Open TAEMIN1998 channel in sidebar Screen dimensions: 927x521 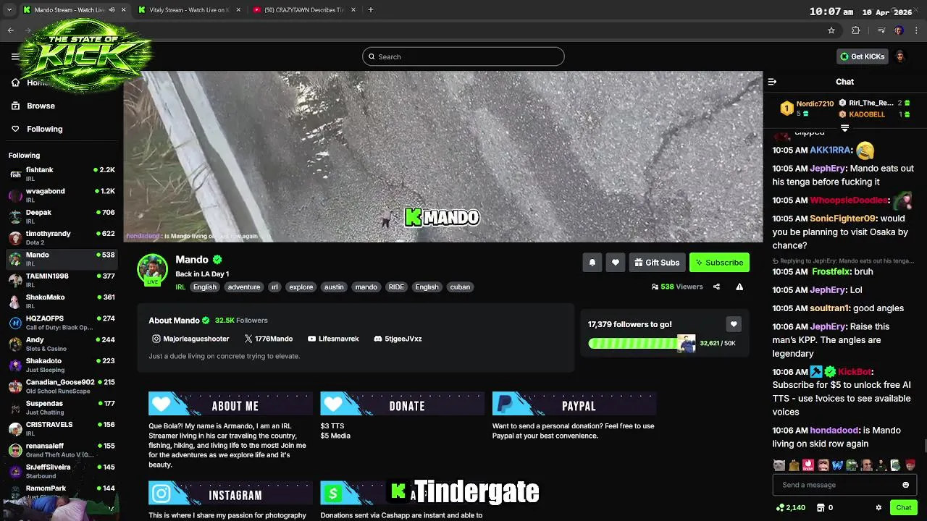click(x=62, y=280)
